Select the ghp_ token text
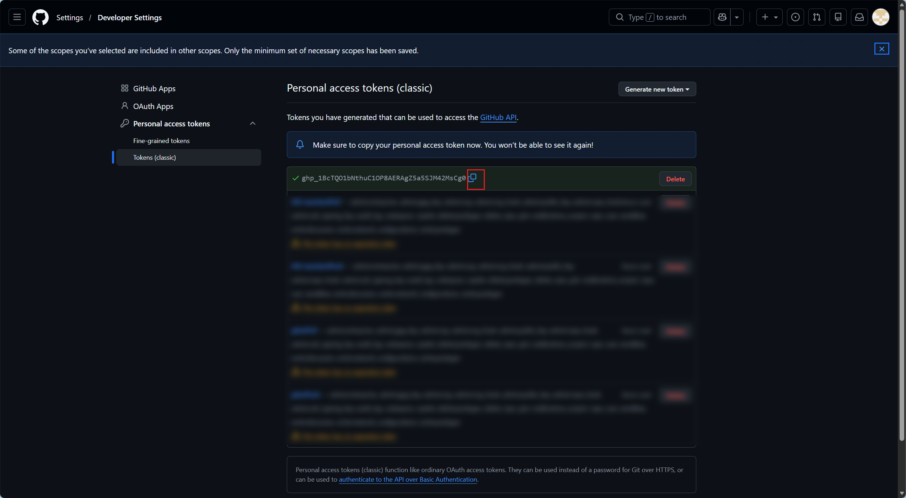This screenshot has width=906, height=498. tap(384, 178)
